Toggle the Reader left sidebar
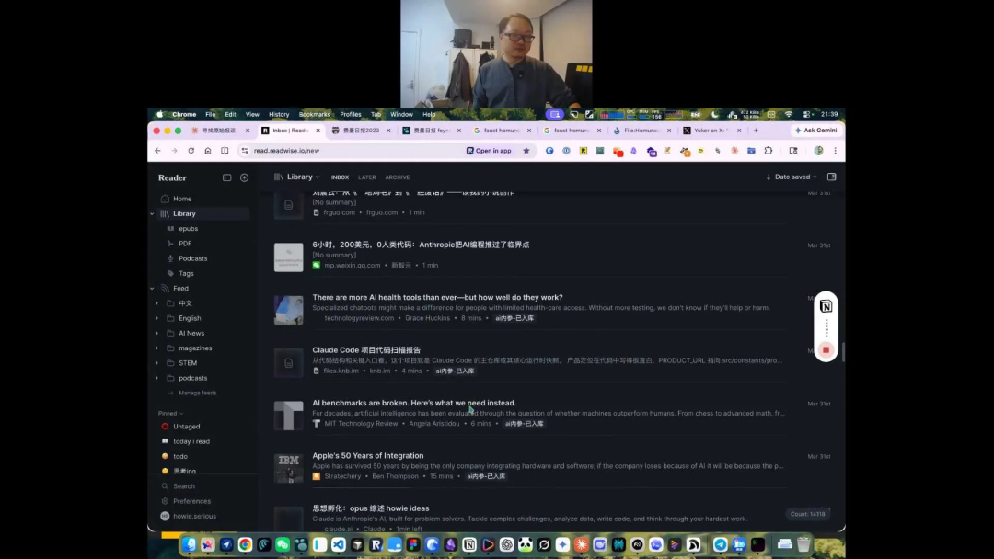This screenshot has width=994, height=559. [x=227, y=177]
